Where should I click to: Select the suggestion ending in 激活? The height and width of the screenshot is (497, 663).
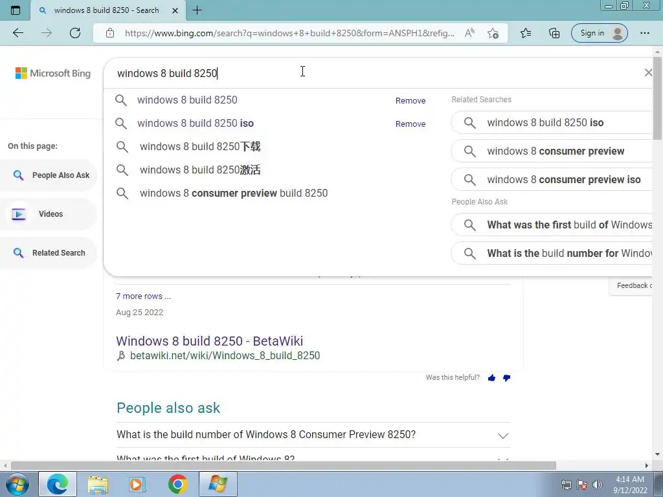tap(200, 170)
